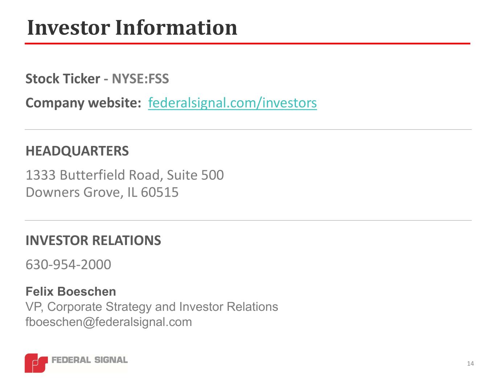This screenshot has width=495, height=383.
Task: Click the VP, Corporate Strategy title line
Action: (x=152, y=307)
